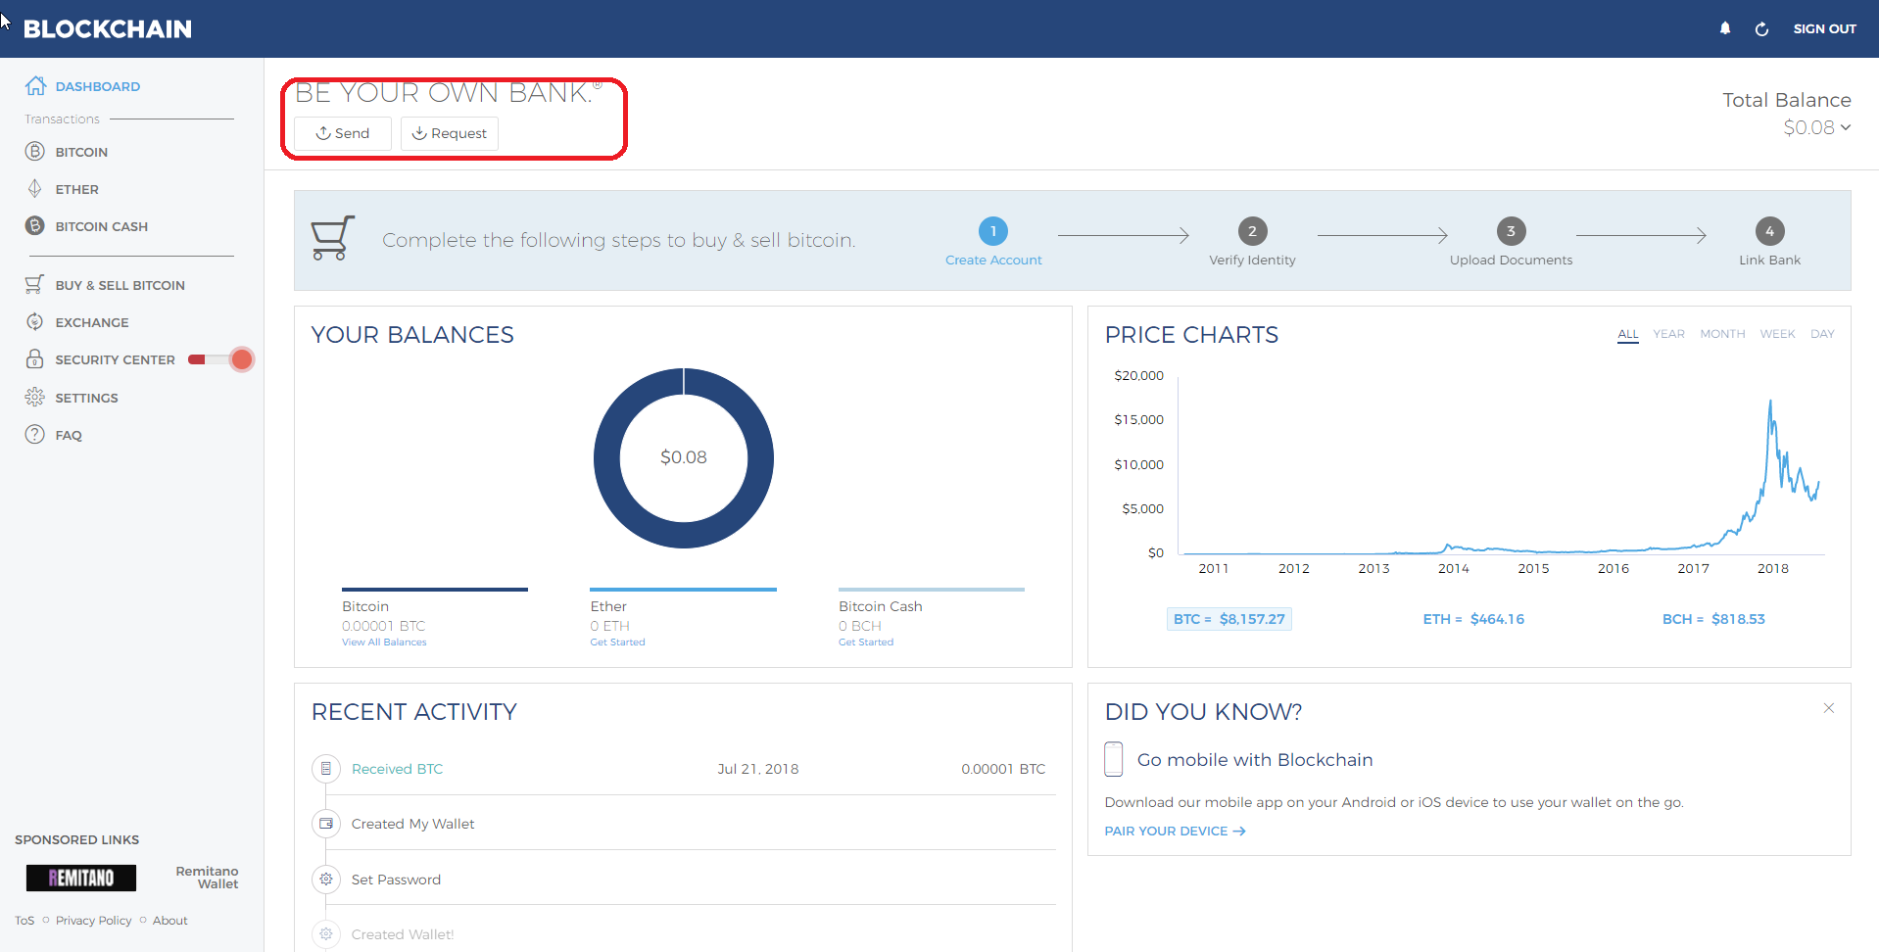Image resolution: width=1879 pixels, height=952 pixels.
Task: Open the EXCHANGE page
Action: [x=92, y=322]
